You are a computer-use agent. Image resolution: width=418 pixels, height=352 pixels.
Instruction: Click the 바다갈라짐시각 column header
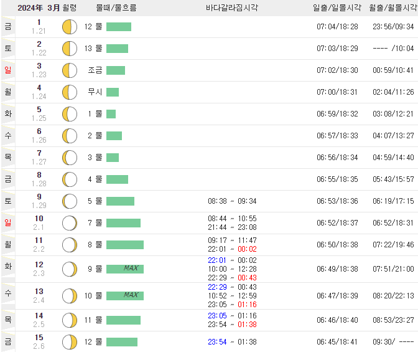[232, 7]
